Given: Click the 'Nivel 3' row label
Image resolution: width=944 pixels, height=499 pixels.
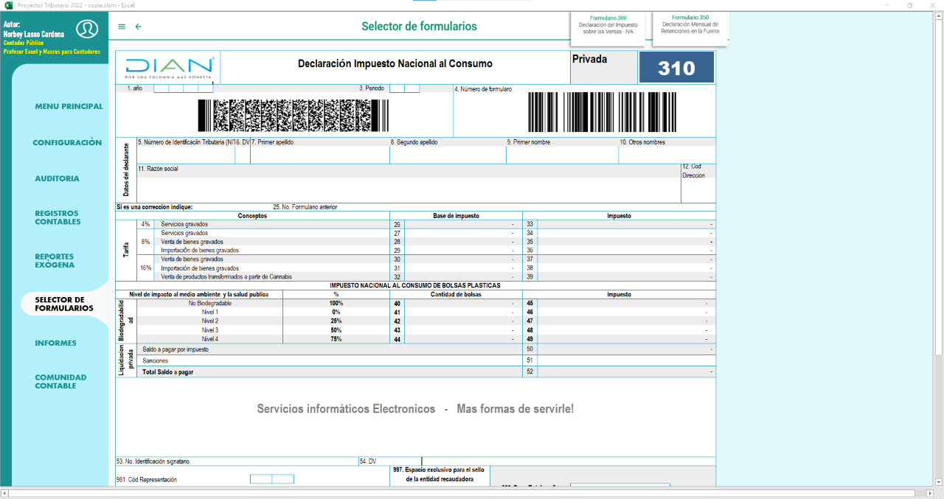Looking at the screenshot, I should click(x=210, y=329).
